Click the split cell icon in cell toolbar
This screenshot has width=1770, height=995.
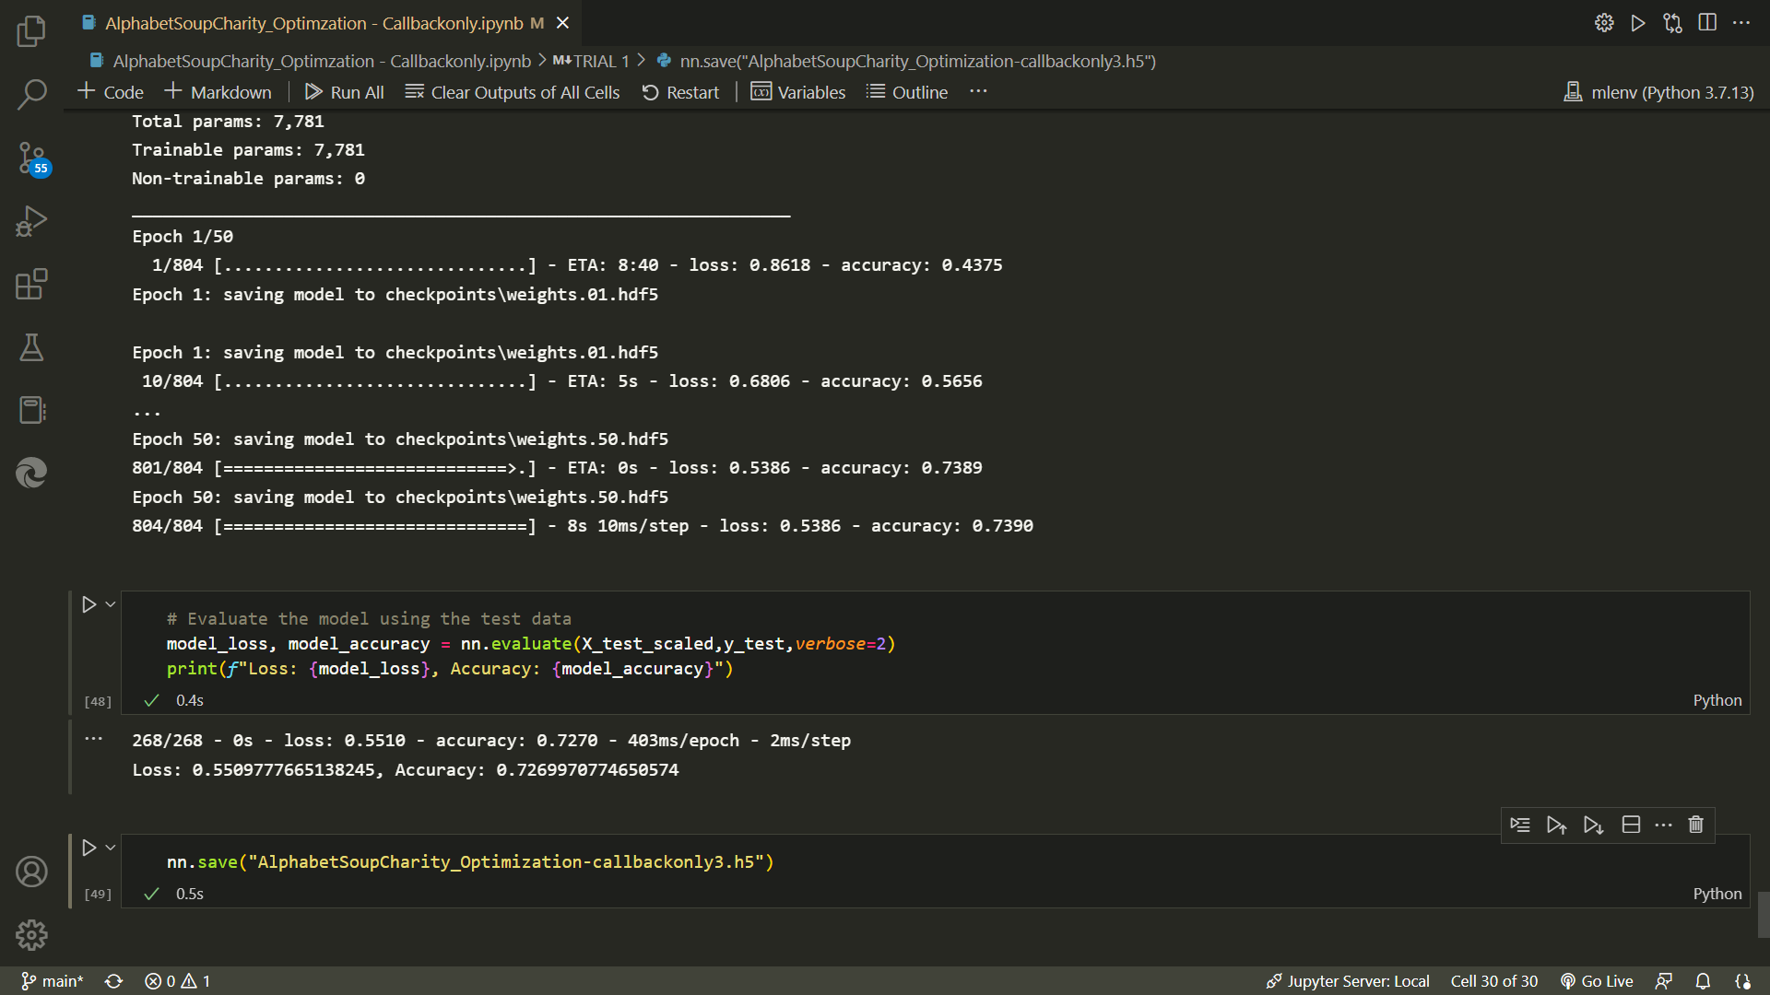pyautogui.click(x=1631, y=825)
